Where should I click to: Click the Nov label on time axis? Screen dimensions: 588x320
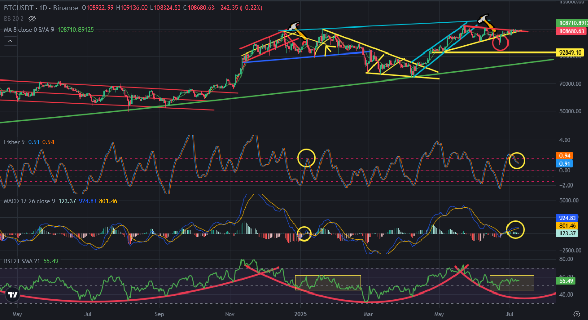point(229,314)
